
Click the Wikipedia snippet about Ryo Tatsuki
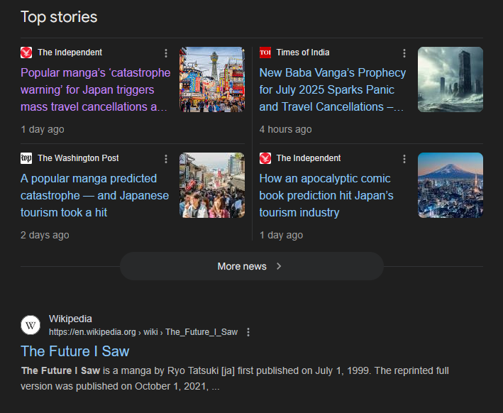[235, 378]
